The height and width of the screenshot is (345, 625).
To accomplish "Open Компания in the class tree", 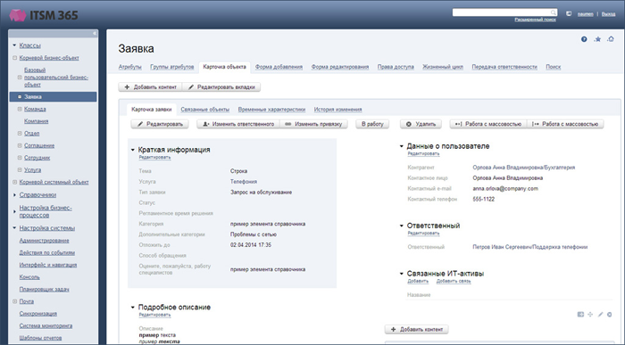I will pyautogui.click(x=36, y=121).
